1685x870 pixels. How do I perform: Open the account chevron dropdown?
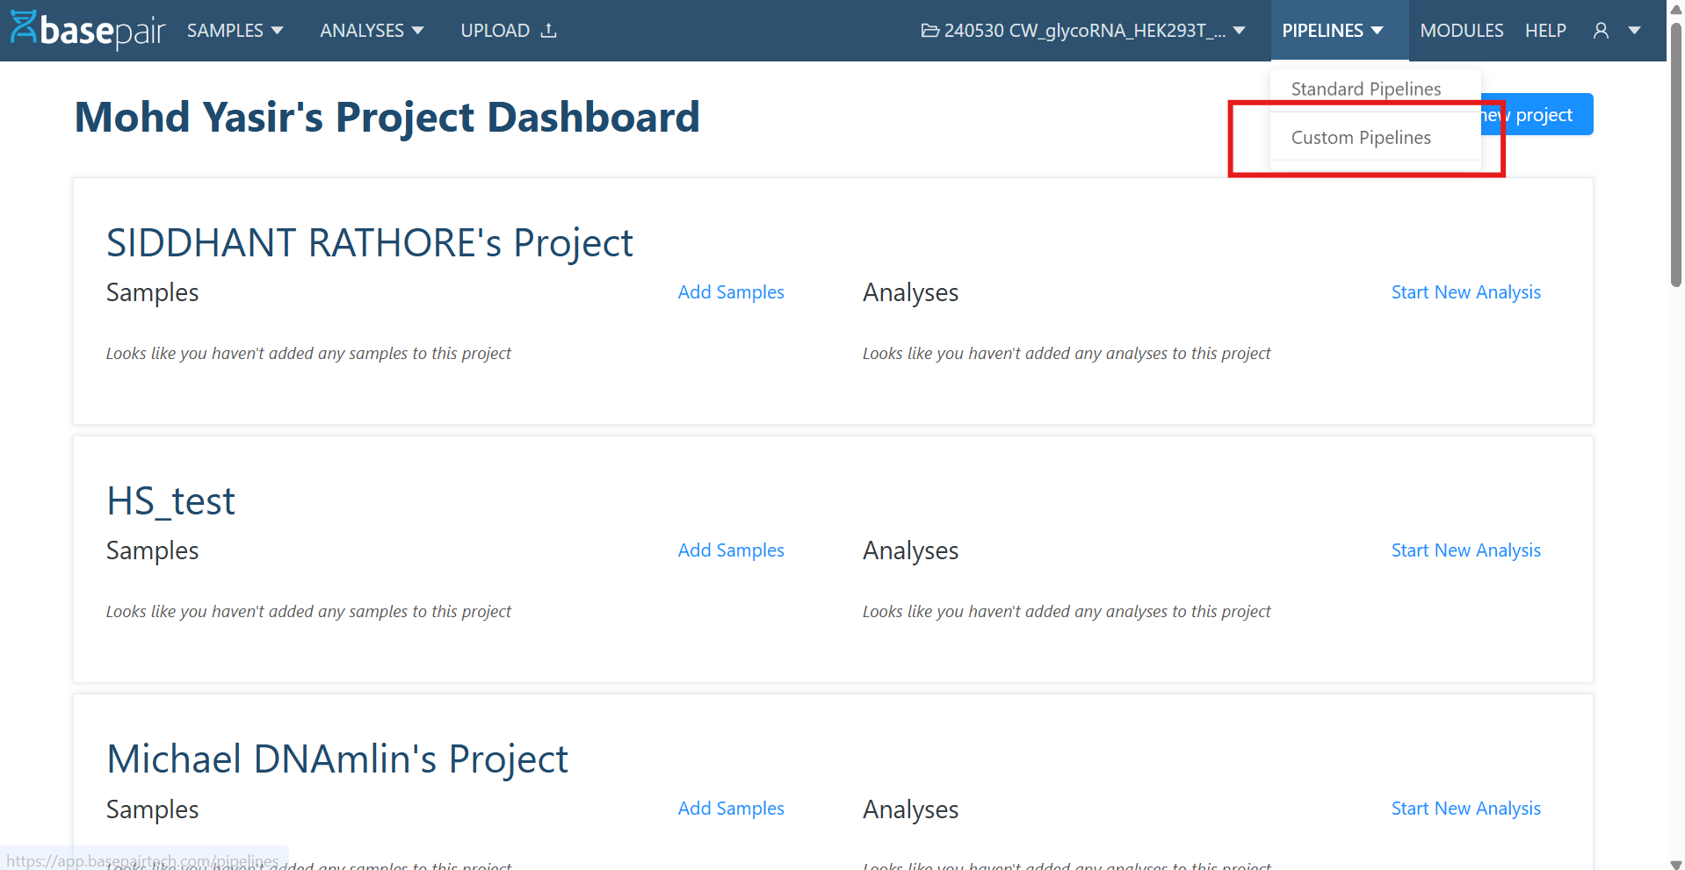1636,30
